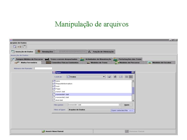Click the Up One Level icon

(109, 77)
